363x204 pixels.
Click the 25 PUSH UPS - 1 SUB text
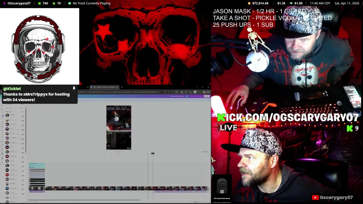pos(243,25)
